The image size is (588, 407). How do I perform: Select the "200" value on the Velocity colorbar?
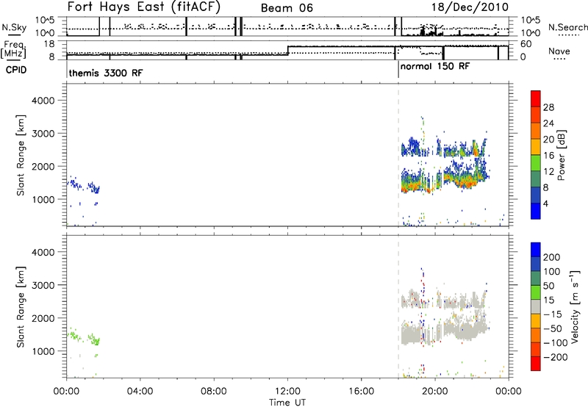click(x=552, y=257)
